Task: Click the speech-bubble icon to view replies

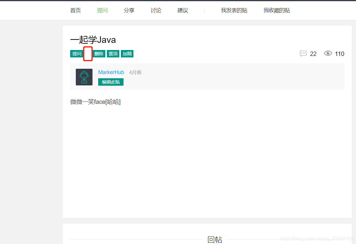Action: click(x=303, y=54)
